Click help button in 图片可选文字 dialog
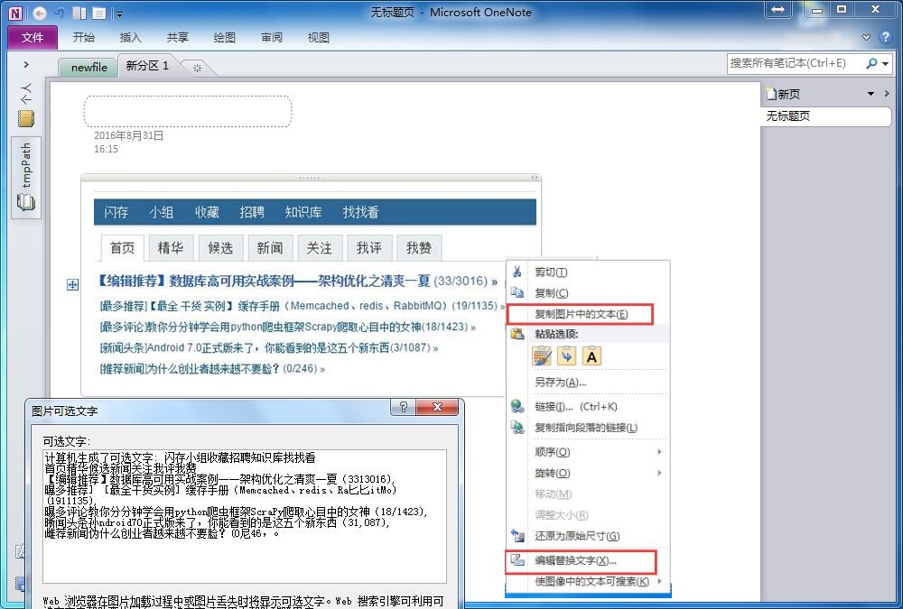The image size is (903, 609). tap(403, 407)
